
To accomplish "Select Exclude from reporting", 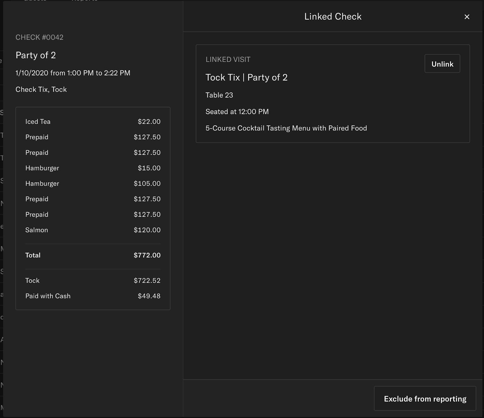I will pos(425,398).
